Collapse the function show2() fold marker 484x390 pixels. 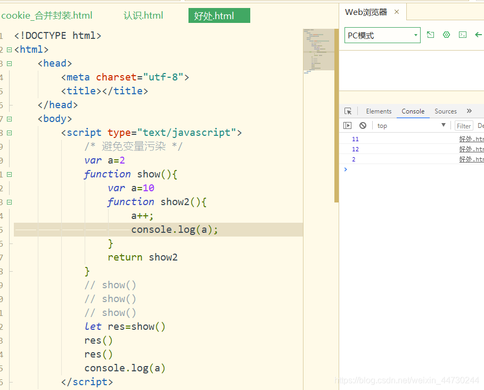point(9,202)
